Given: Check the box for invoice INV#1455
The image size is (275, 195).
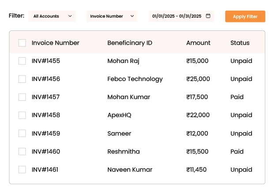Looking at the screenshot, I should coord(22,61).
